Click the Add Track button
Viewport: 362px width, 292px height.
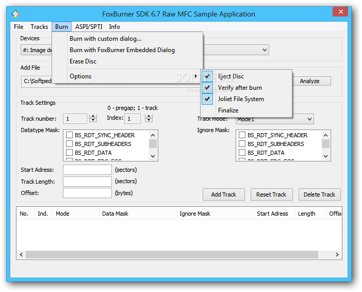[223, 194]
